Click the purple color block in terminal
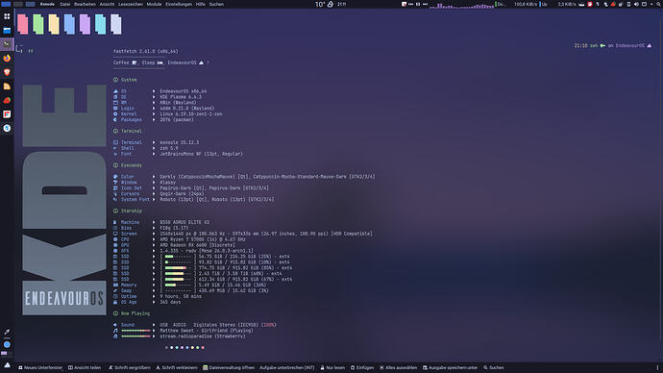Viewport: 663px width, 373px height. pyautogui.click(x=85, y=24)
